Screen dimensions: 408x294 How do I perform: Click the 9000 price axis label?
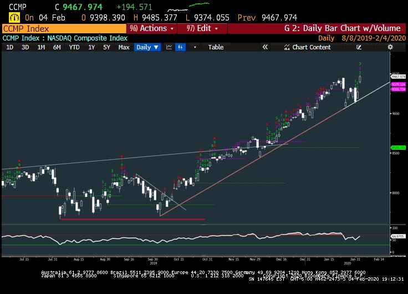[395, 114]
